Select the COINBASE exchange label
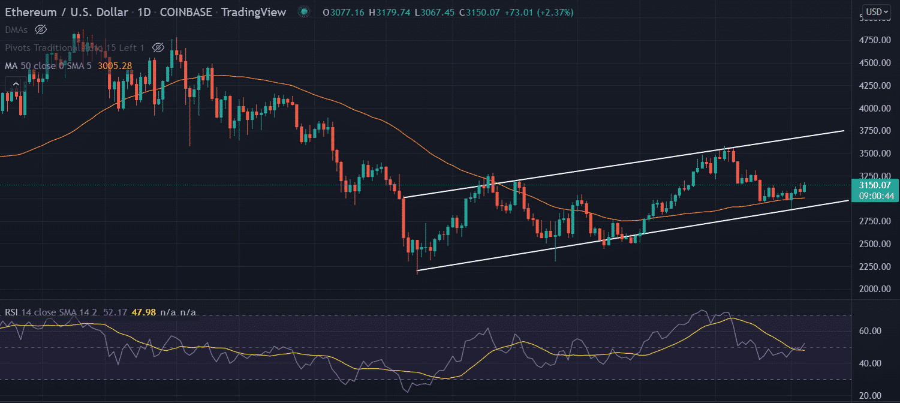 pyautogui.click(x=186, y=11)
